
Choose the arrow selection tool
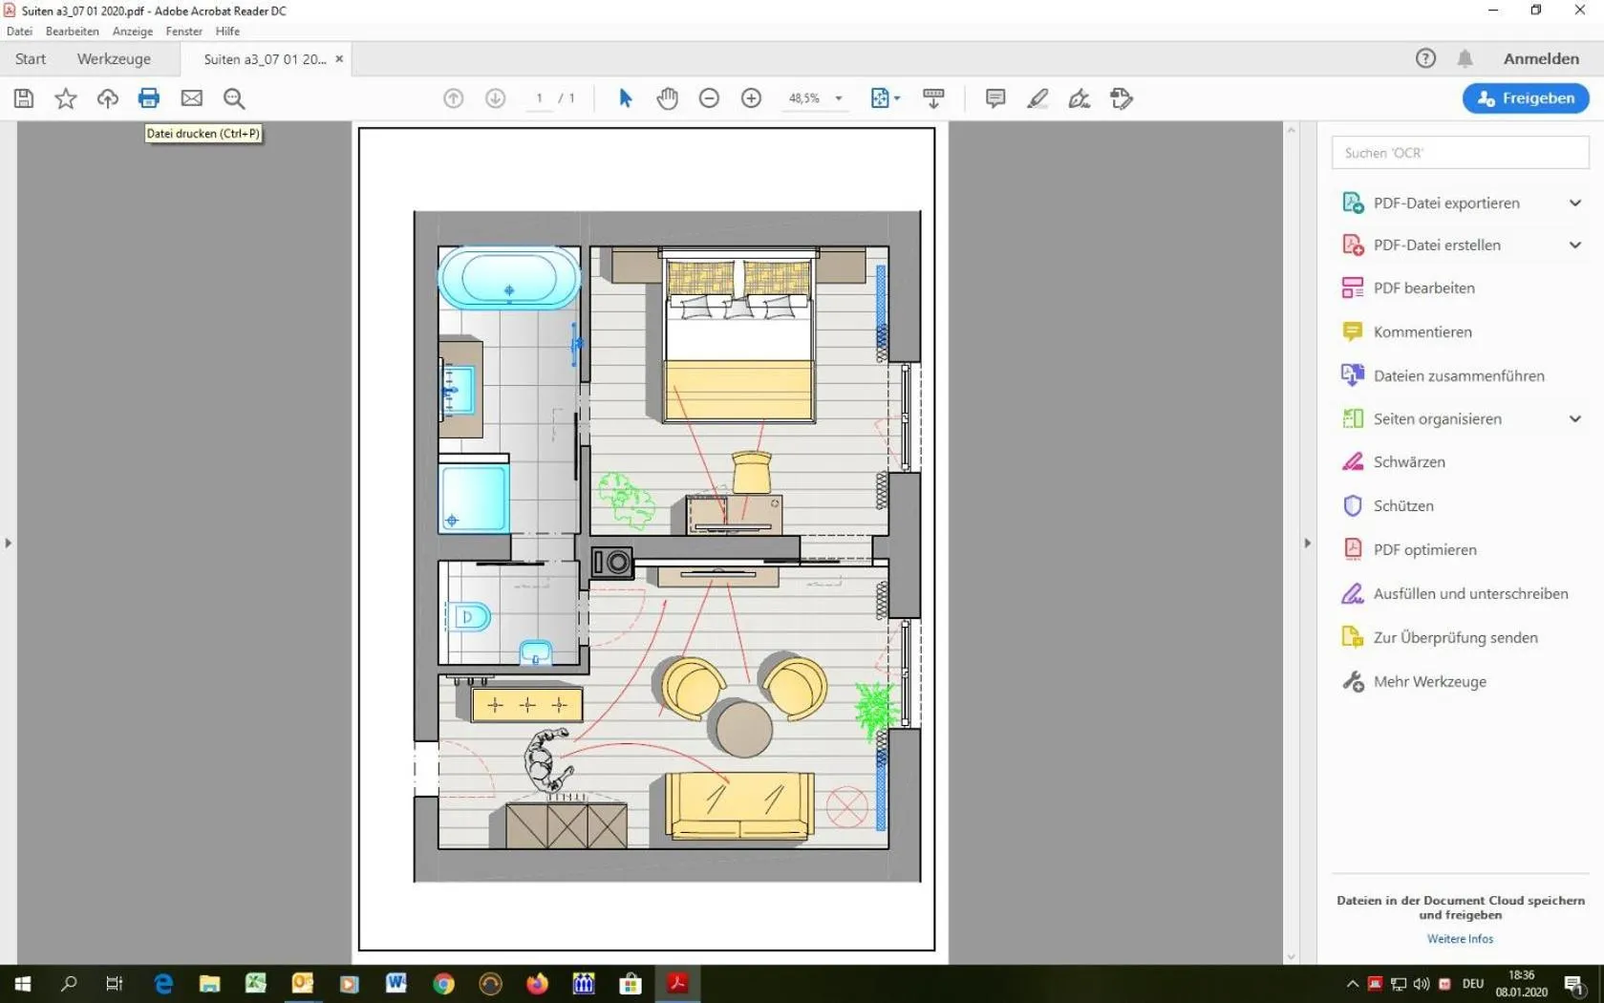pos(625,98)
